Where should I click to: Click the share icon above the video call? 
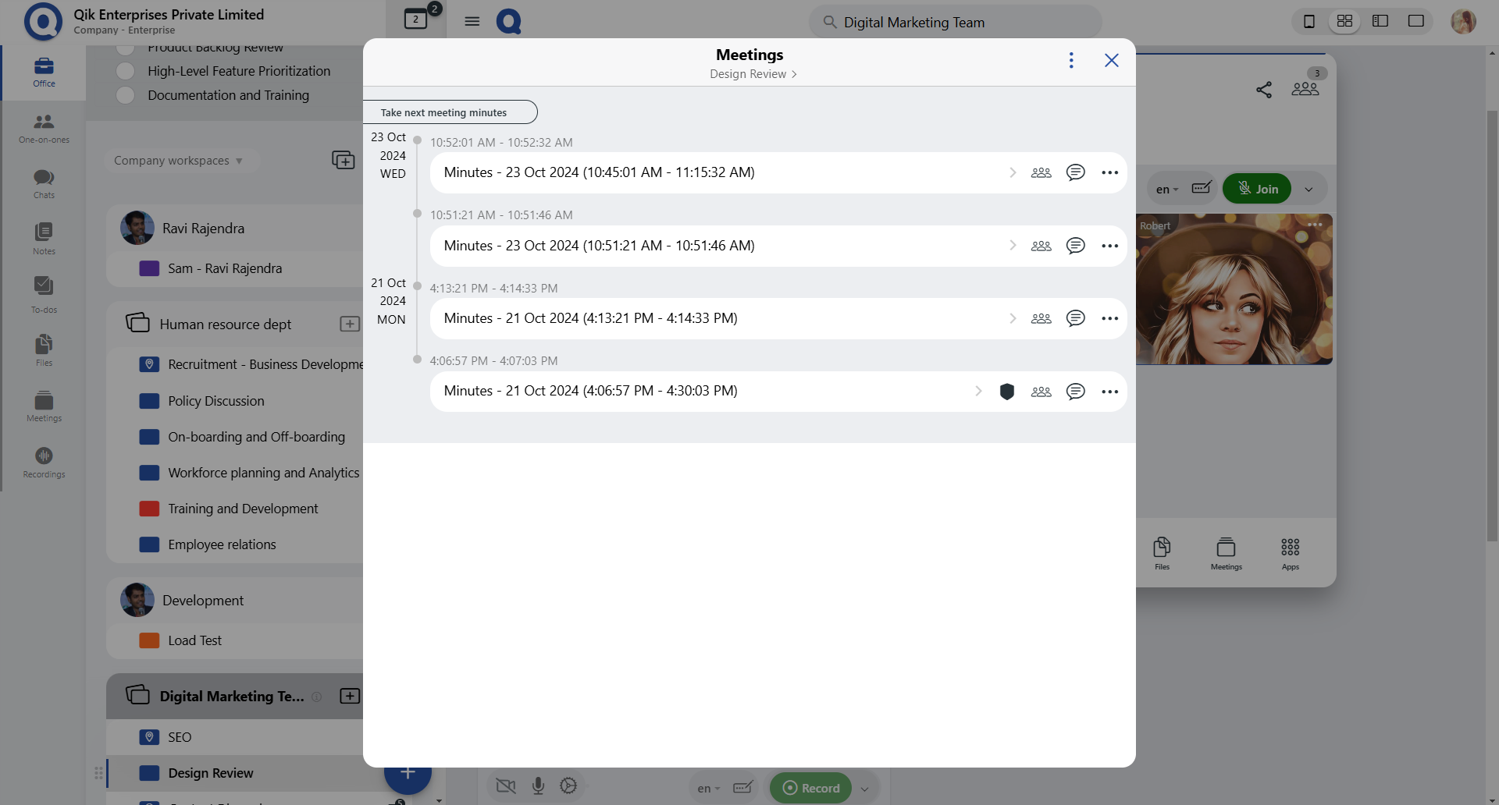(x=1264, y=90)
